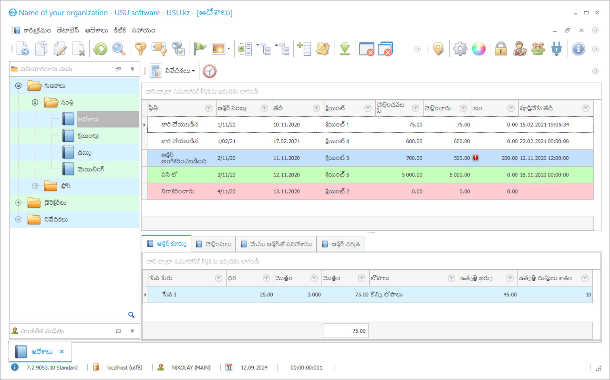Click the clock icon beside reports
This screenshot has width=610, height=380.
[209, 71]
